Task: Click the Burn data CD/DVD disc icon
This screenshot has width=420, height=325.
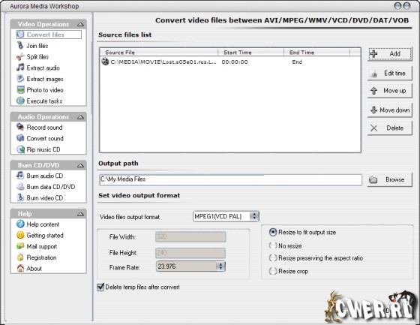Action: 20,187
